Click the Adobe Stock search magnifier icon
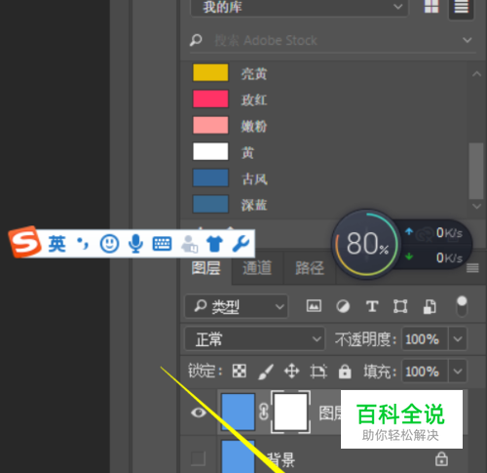The height and width of the screenshot is (473, 487). [x=196, y=40]
